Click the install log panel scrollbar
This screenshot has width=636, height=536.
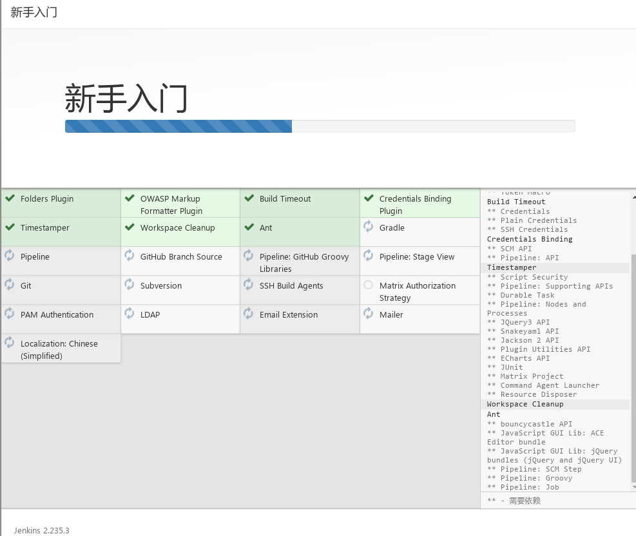click(632, 367)
